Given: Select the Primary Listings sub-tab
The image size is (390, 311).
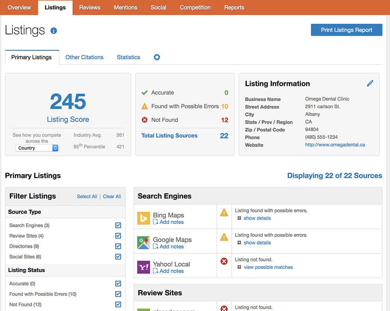Looking at the screenshot, I should tap(32, 57).
